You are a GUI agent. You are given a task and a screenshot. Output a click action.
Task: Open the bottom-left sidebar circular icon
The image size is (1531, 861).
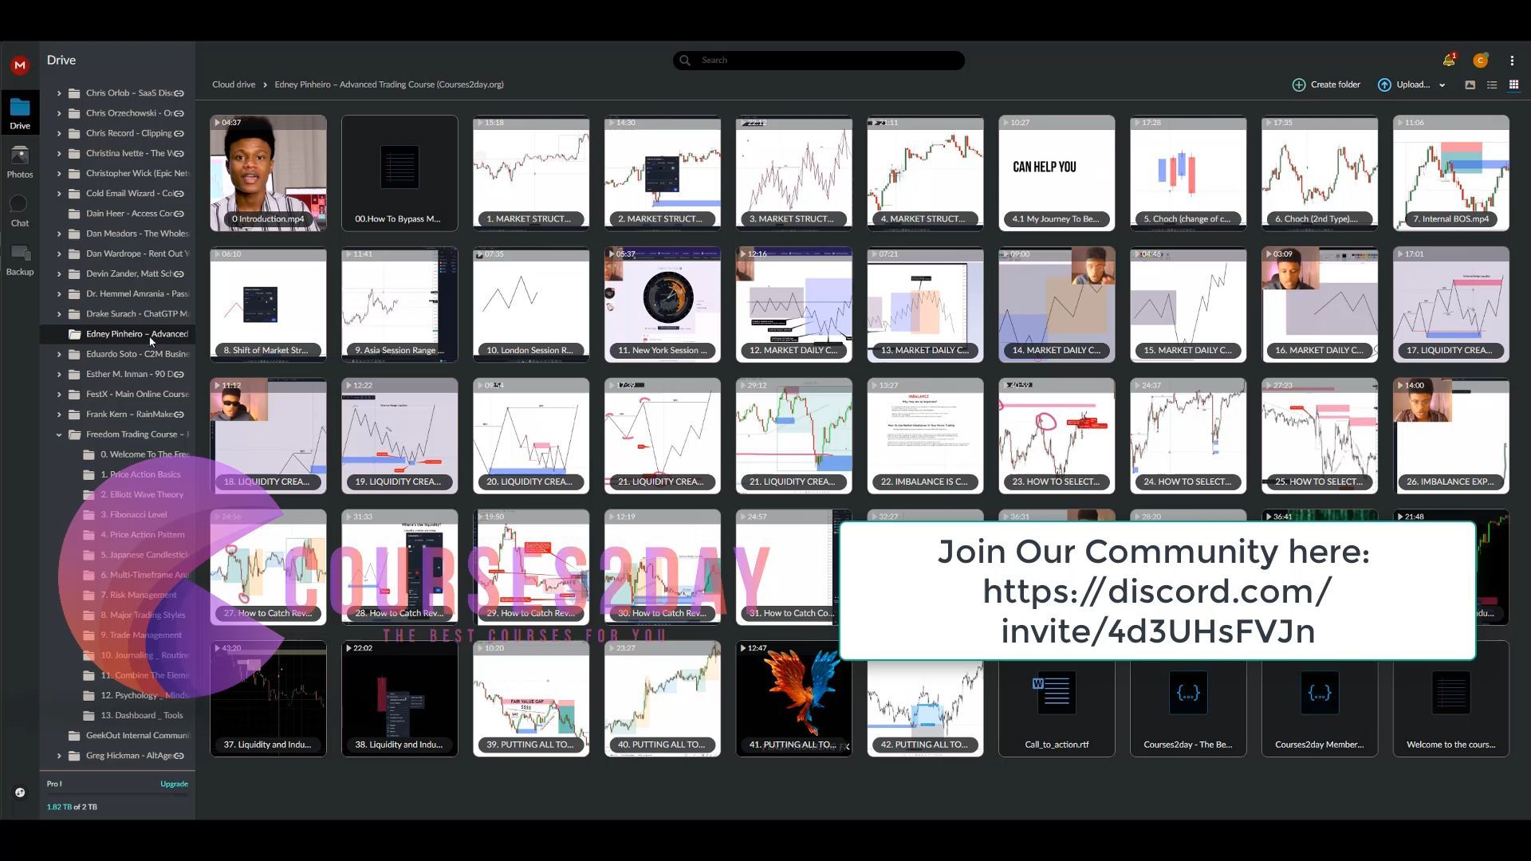click(x=20, y=792)
